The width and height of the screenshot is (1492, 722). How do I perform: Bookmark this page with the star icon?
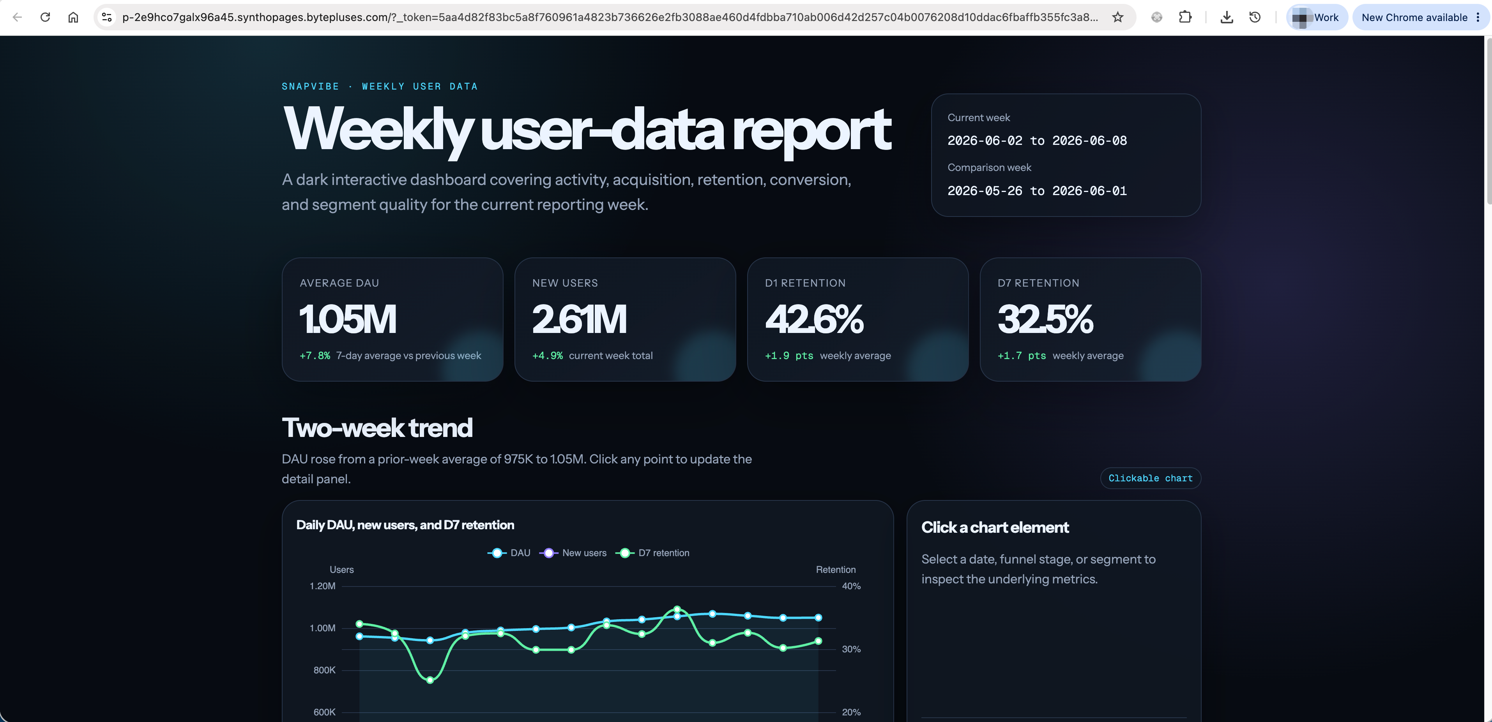tap(1118, 18)
